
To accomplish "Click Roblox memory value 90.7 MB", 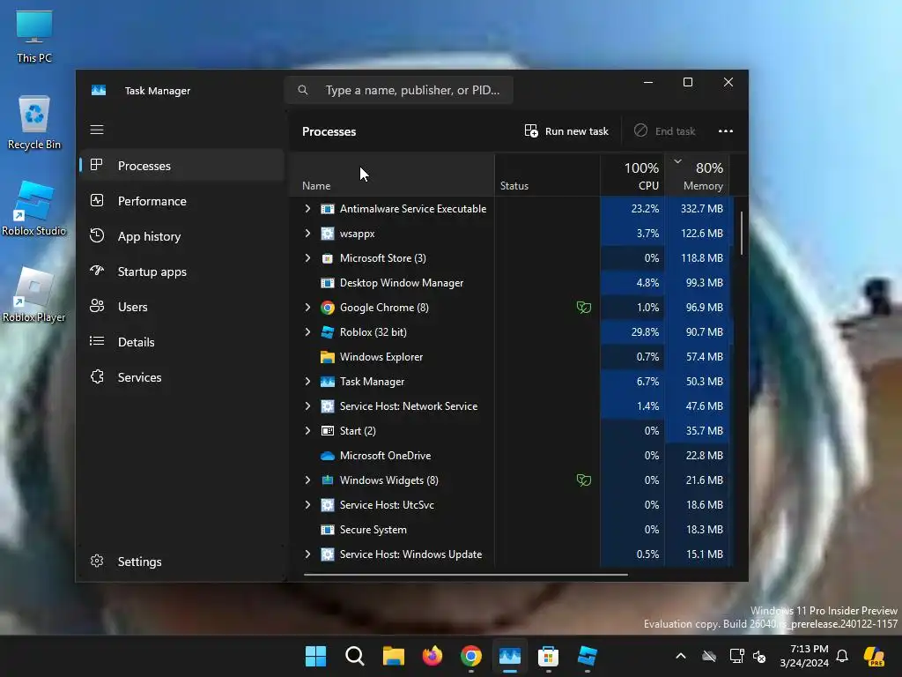I will 704,332.
